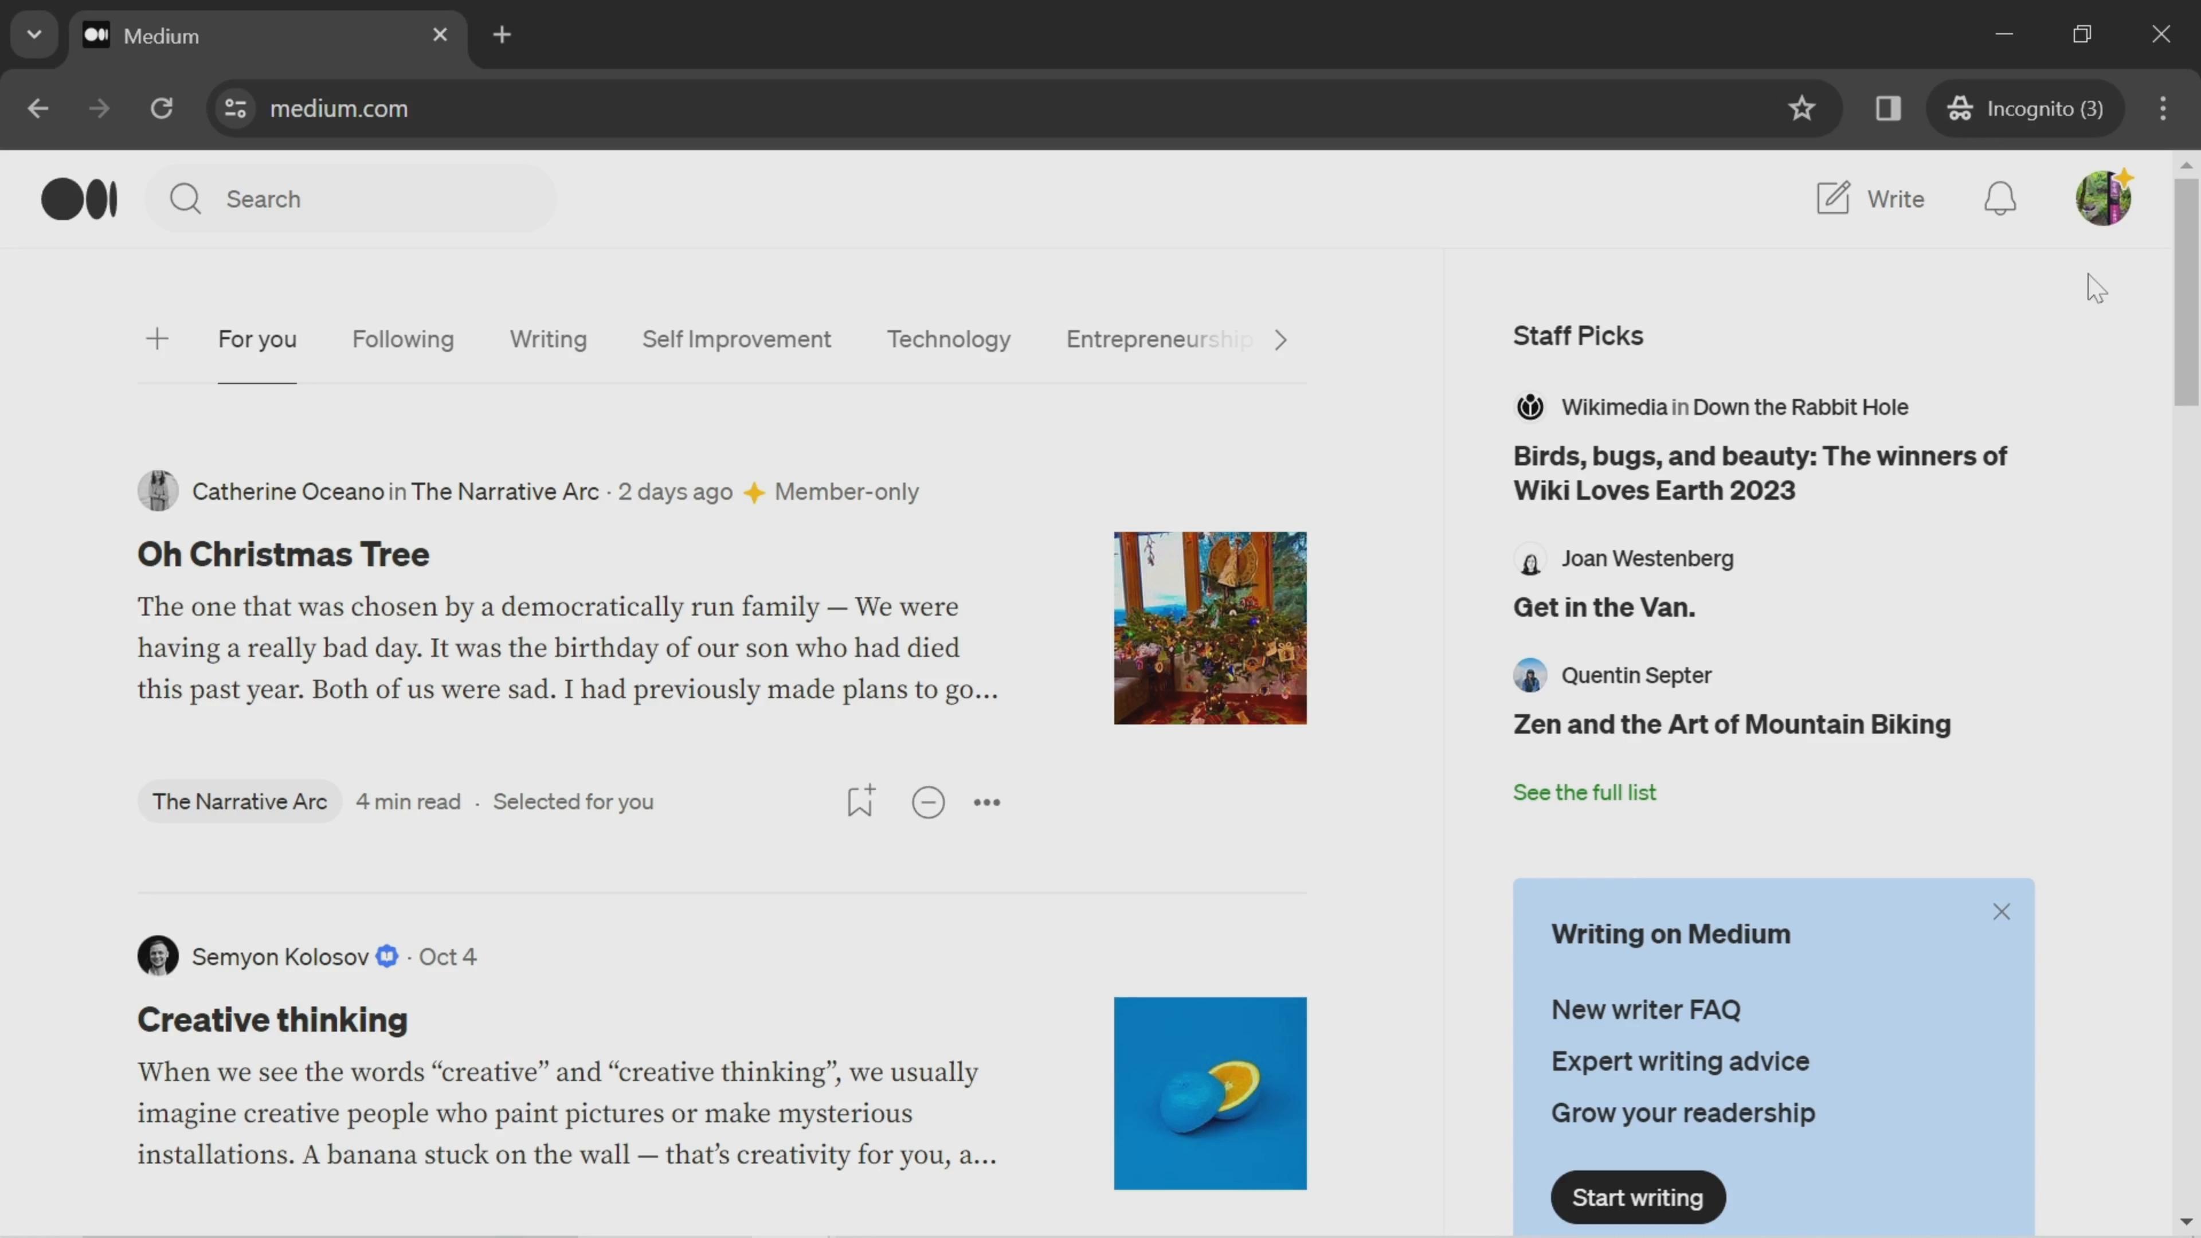Select the Technology tab

pos(948,339)
